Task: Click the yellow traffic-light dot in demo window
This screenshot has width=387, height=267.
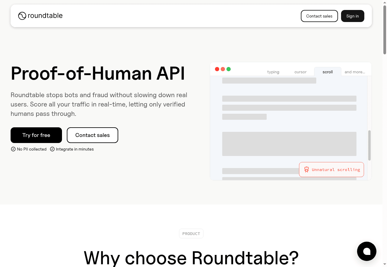Action: pyautogui.click(x=223, y=69)
